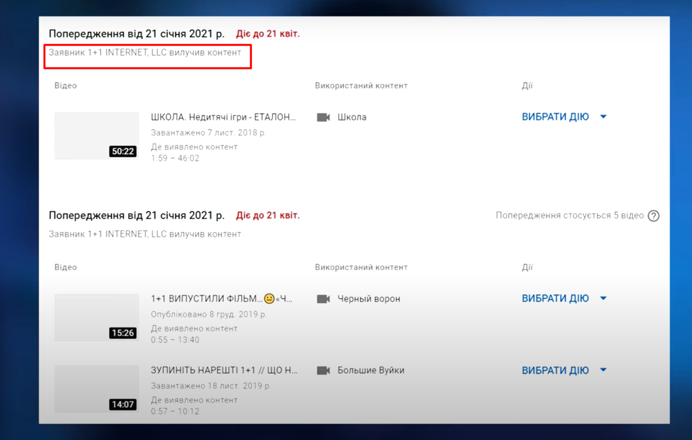This screenshot has width=692, height=440.
Task: Open the 50:22 video thumbnail
Action: (97, 136)
